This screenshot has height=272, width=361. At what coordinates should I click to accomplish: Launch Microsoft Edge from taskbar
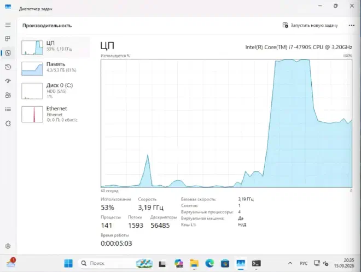[209, 263]
